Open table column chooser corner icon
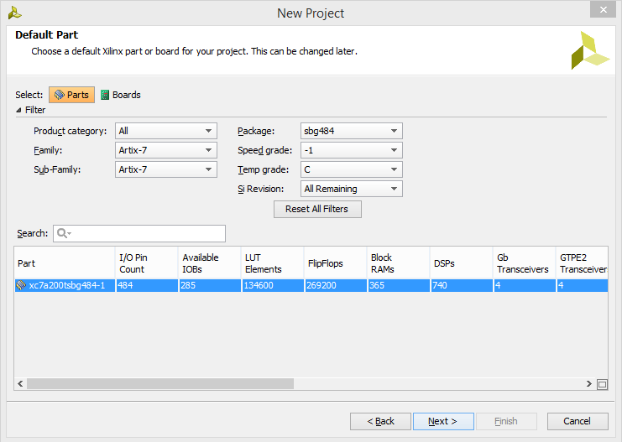This screenshot has height=442, width=622. [x=602, y=384]
